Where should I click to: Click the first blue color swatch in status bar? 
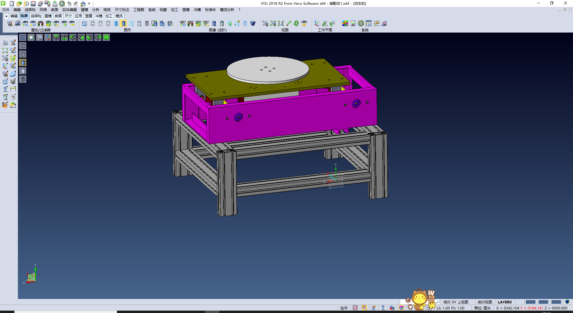click(x=530, y=302)
